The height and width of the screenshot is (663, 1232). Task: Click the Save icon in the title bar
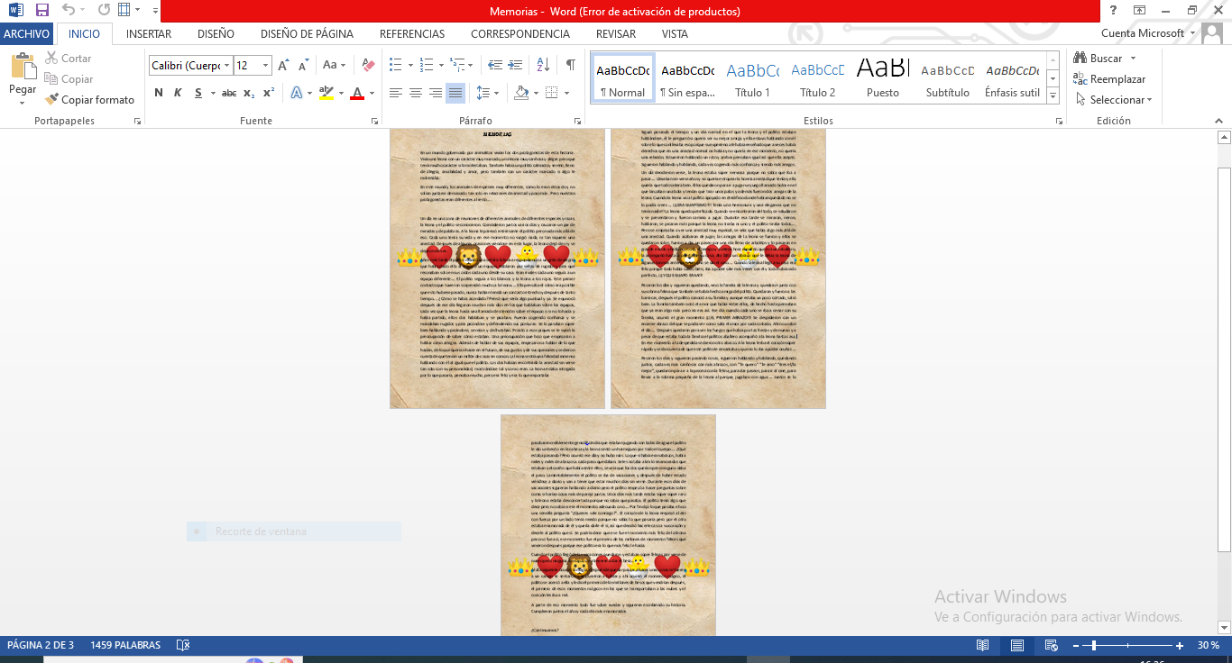(x=42, y=10)
